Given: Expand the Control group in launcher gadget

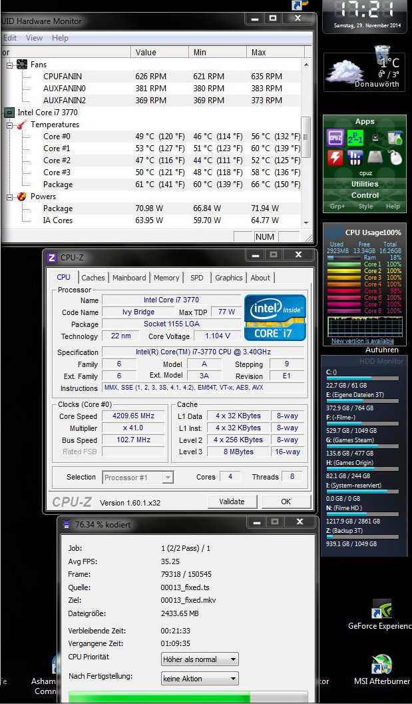Looking at the screenshot, I should click(365, 195).
